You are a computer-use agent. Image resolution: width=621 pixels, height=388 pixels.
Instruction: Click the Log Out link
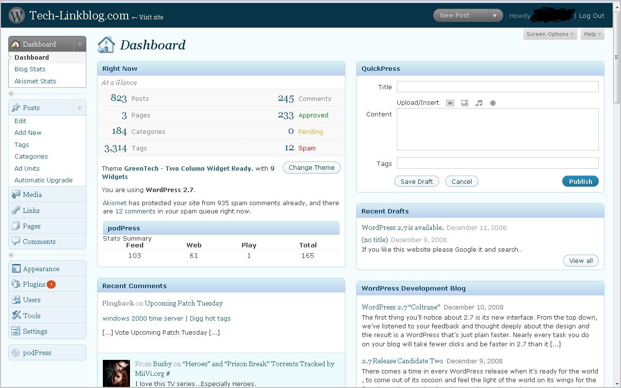click(x=591, y=16)
